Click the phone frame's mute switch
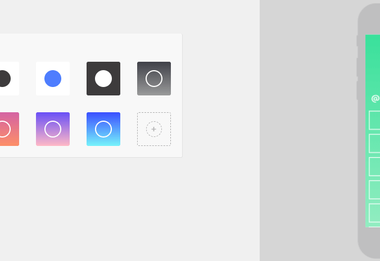The width and height of the screenshot is (380, 261). [x=357, y=41]
